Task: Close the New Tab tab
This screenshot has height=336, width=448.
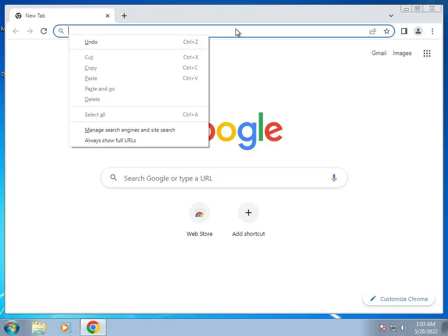Action: [x=108, y=16]
